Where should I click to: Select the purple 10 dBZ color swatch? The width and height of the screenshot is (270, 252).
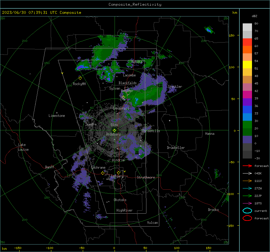[247, 139]
